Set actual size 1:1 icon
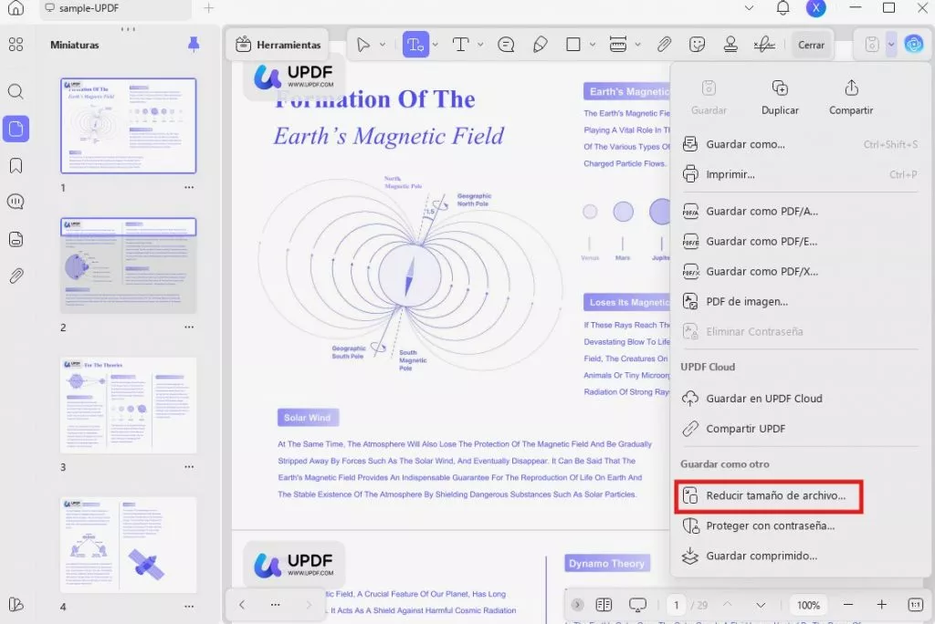Screen dimensions: 935x624 tap(915, 605)
